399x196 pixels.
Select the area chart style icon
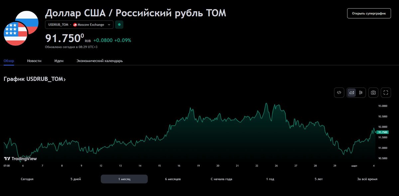coord(351,93)
